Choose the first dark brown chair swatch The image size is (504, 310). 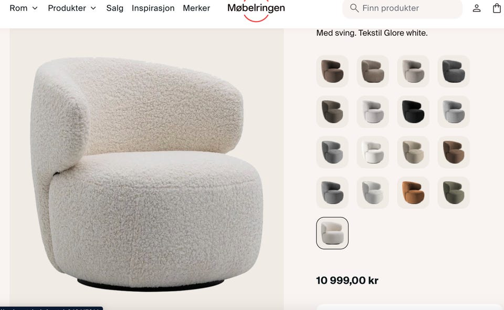tap(332, 71)
